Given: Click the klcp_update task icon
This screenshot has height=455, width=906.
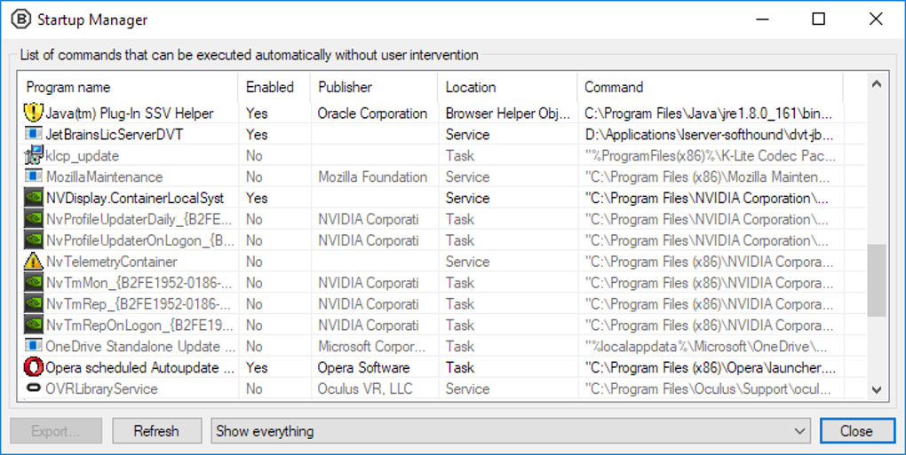Looking at the screenshot, I should pyautogui.click(x=34, y=156).
